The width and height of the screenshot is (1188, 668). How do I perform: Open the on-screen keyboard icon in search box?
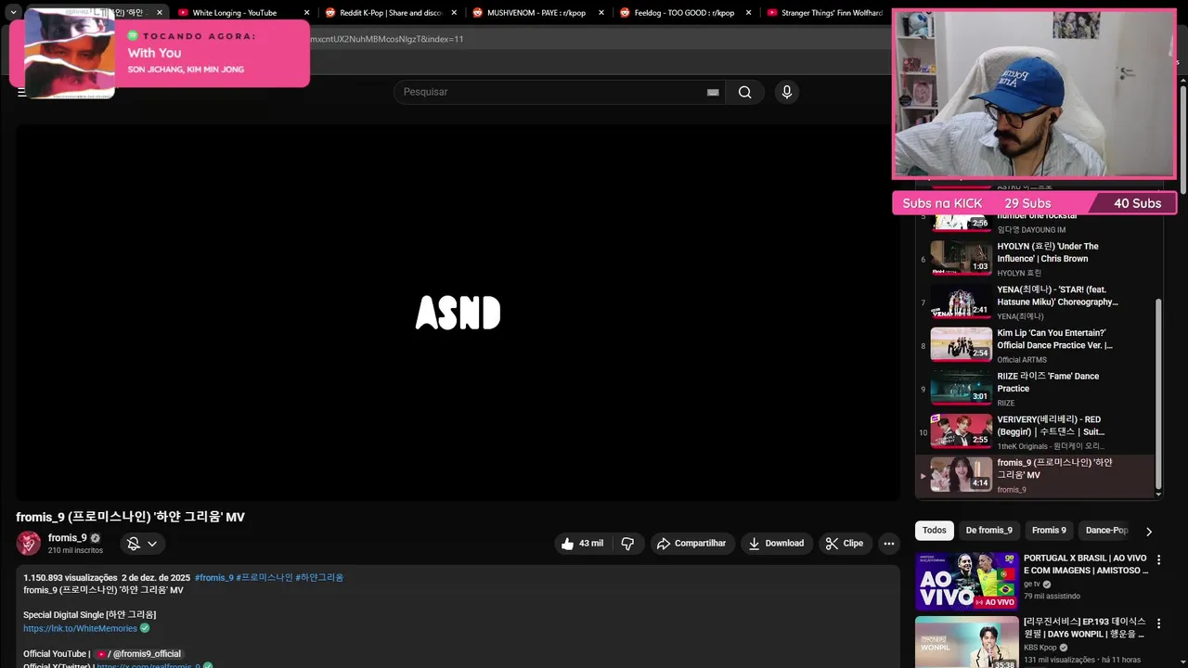713,92
